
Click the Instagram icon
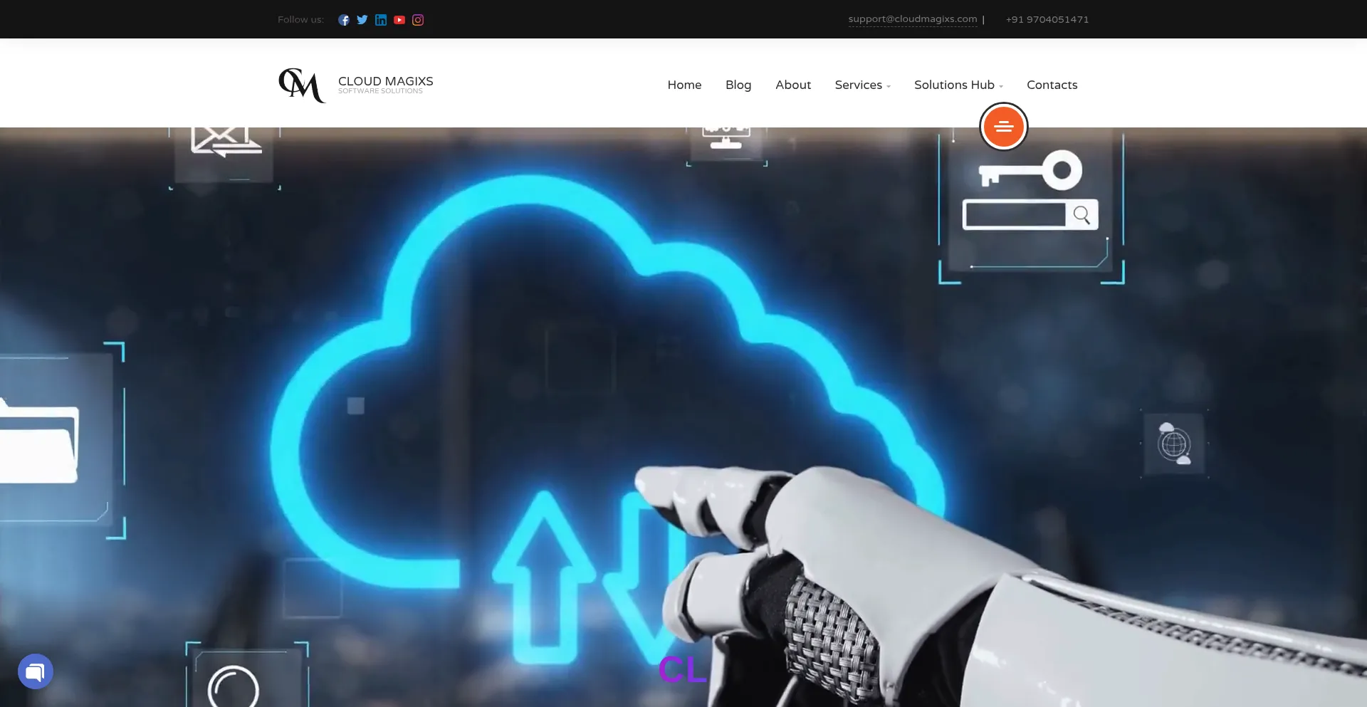click(418, 19)
